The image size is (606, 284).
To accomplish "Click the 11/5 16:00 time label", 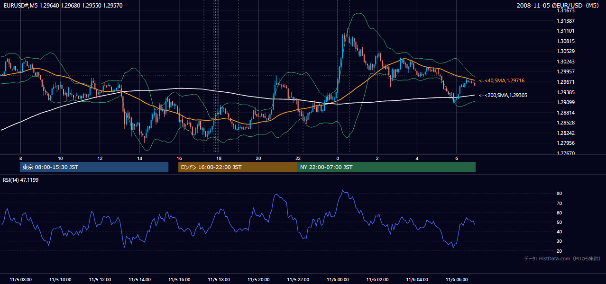I will pyautogui.click(x=179, y=280).
